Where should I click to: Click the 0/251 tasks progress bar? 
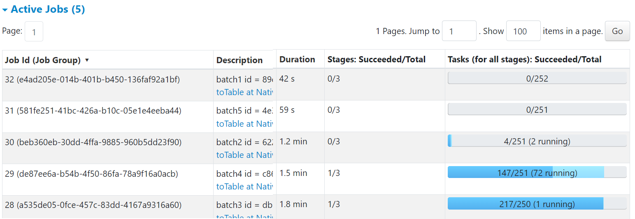537,109
